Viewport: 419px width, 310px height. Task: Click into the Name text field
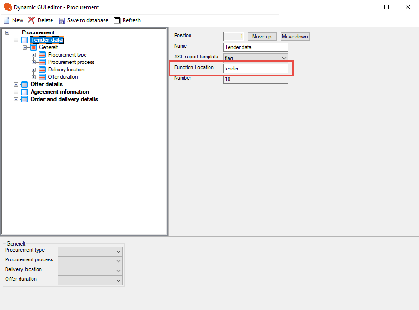pyautogui.click(x=255, y=47)
